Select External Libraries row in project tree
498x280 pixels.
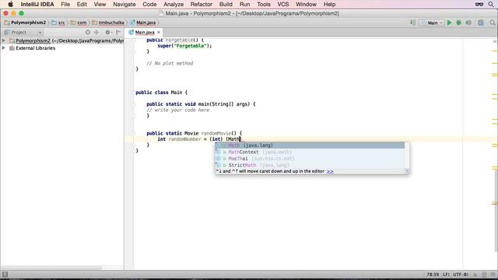62,48
